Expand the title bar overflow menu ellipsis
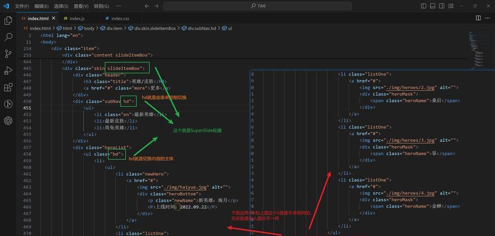 point(118,6)
